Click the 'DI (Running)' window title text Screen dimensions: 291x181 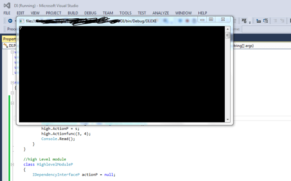tap(25, 5)
